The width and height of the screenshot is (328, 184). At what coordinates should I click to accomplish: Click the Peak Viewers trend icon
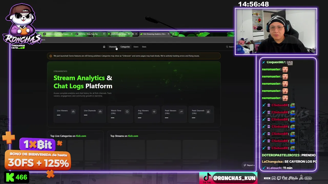click(x=181, y=112)
